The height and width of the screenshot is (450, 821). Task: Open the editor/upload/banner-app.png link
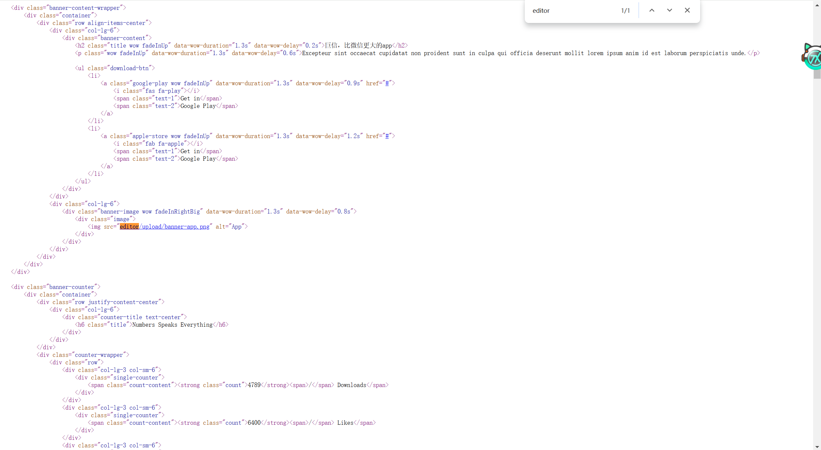tap(174, 227)
